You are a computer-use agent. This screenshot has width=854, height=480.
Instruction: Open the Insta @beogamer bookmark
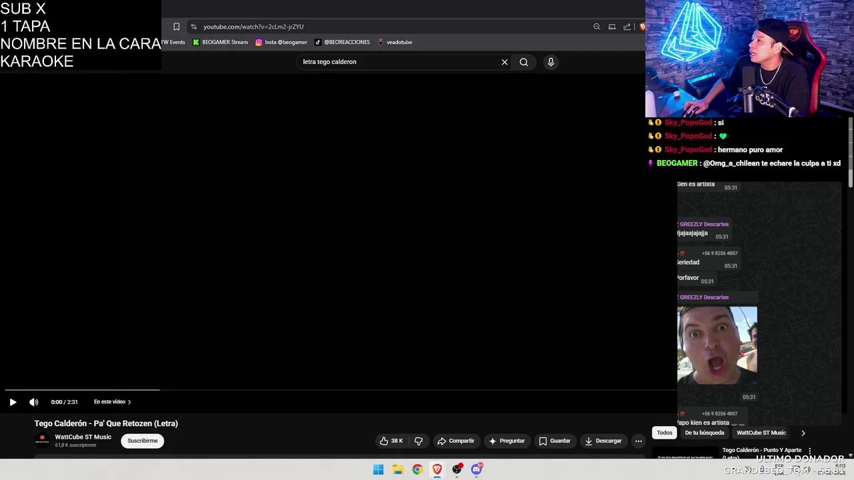[282, 42]
